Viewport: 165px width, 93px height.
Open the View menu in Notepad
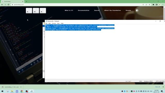[x=58, y=23]
